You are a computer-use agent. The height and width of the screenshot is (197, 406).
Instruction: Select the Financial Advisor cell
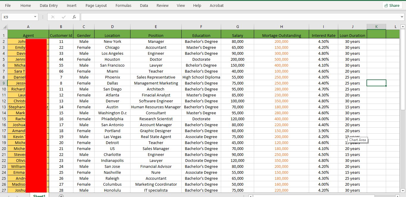coord(156,166)
